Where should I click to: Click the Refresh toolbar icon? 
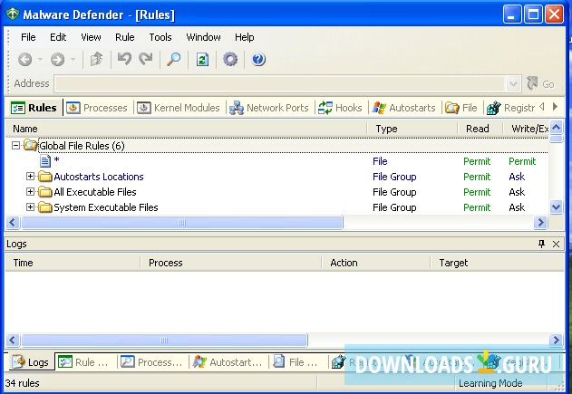202,59
